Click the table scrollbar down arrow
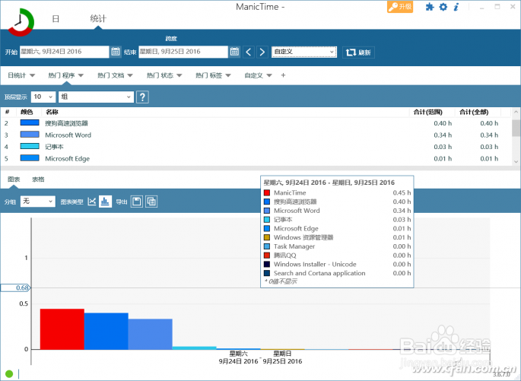 coord(516,162)
